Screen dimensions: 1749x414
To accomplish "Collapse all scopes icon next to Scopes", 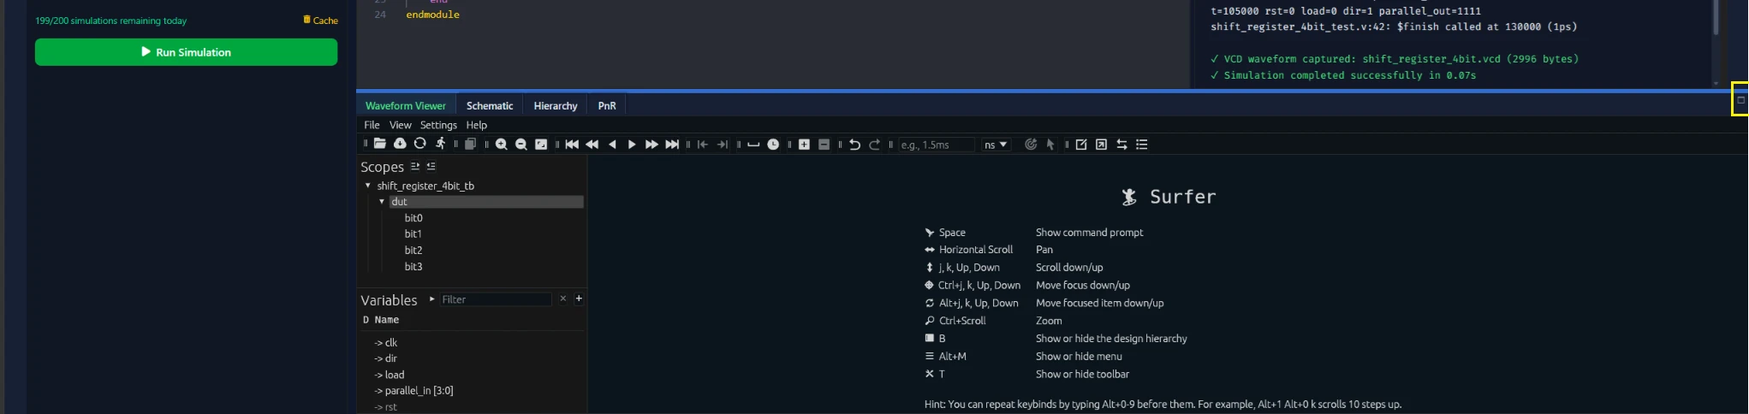I will pyautogui.click(x=431, y=167).
